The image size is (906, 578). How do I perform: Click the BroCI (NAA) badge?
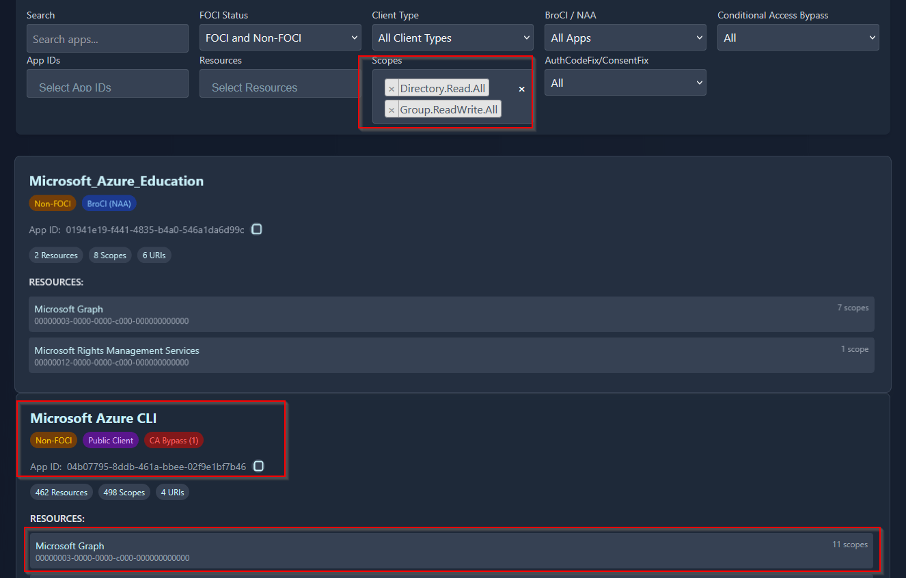tap(109, 204)
